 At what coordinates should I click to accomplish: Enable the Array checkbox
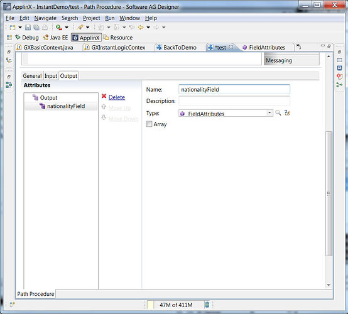coord(149,124)
